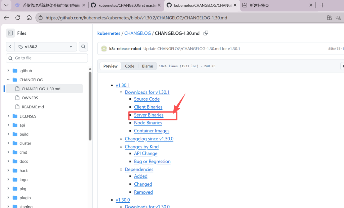Open the Changelog since v1.30.0 link
Viewport: 344px width, 208px height.
[x=149, y=139]
